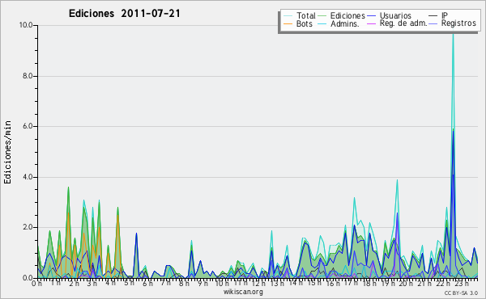Click the '17 h' x-axis label

click(352, 283)
